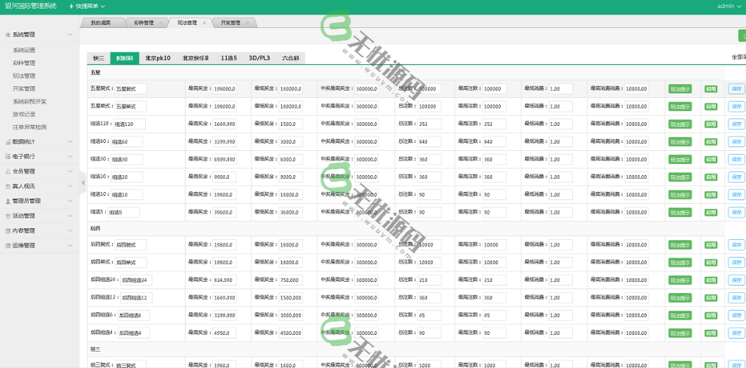Click the 管理员管理 person icon in sidebar
Image resolution: width=746 pixels, height=368 pixels.
7,201
